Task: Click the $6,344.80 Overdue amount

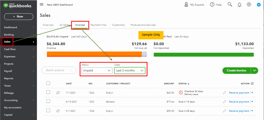Action: [56, 44]
